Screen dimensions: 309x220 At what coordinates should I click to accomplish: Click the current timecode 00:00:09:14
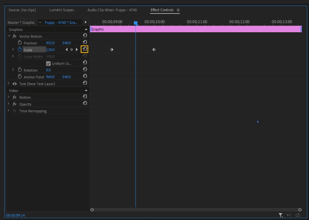[15, 215]
